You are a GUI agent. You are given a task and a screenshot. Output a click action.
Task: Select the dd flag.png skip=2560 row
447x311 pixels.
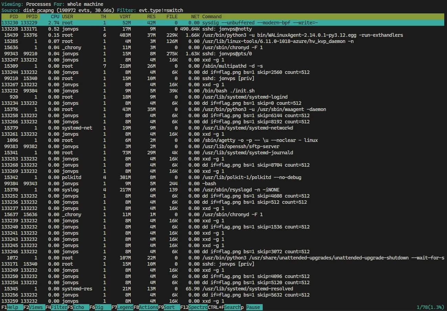223,72
